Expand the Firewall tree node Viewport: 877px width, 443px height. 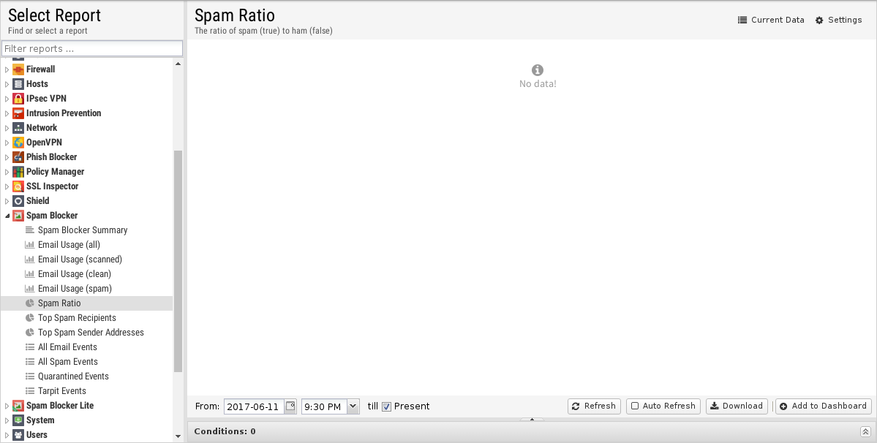(x=7, y=69)
